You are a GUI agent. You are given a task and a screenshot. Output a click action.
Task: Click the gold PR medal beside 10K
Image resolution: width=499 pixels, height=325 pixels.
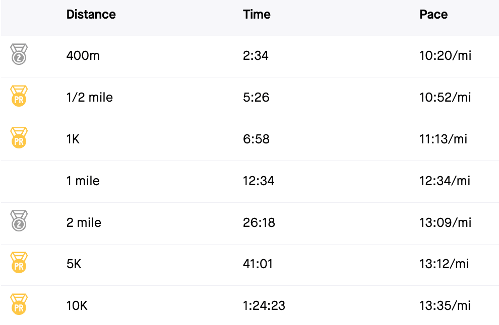click(19, 305)
